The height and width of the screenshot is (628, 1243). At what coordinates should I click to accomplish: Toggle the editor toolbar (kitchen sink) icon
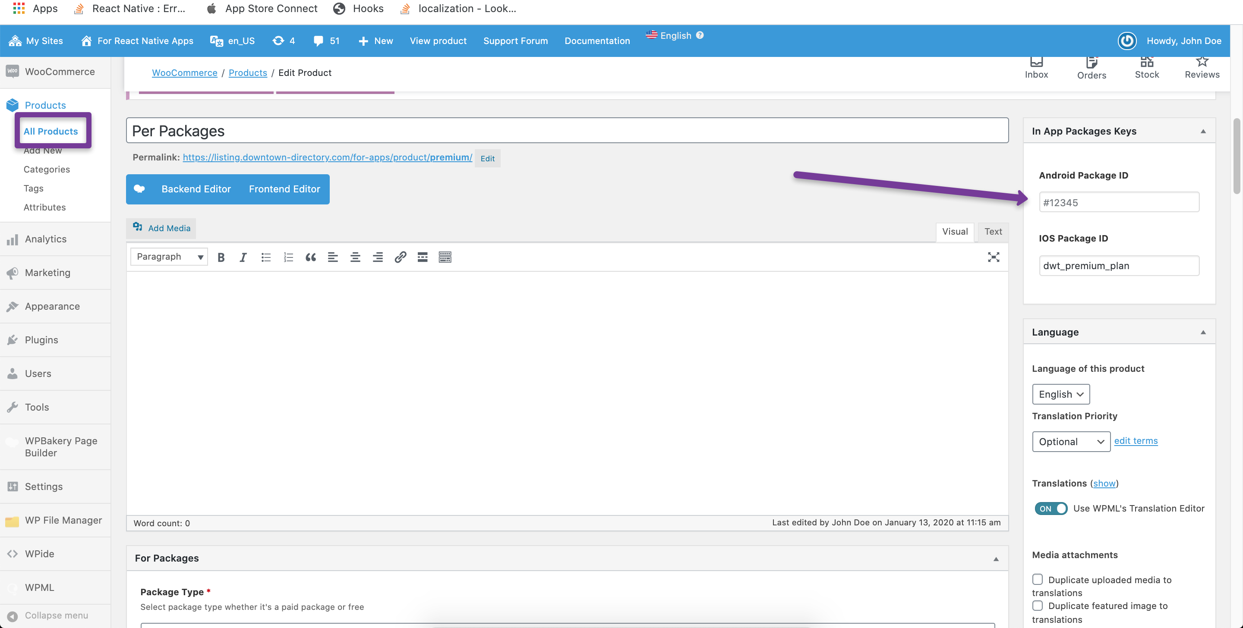[445, 257]
